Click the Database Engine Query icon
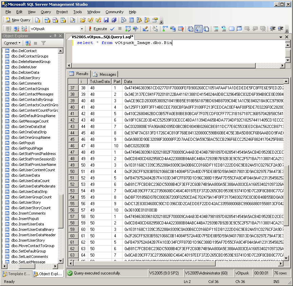 click(38, 20)
